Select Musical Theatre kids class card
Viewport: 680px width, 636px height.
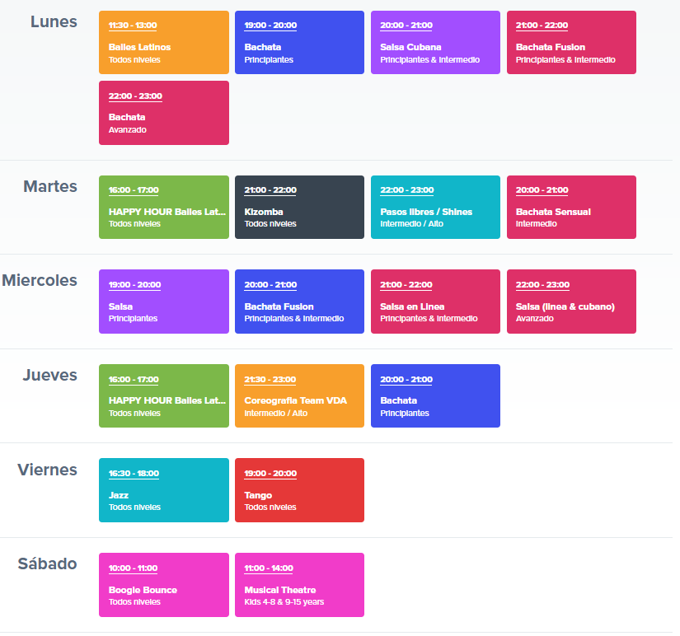pyautogui.click(x=300, y=585)
